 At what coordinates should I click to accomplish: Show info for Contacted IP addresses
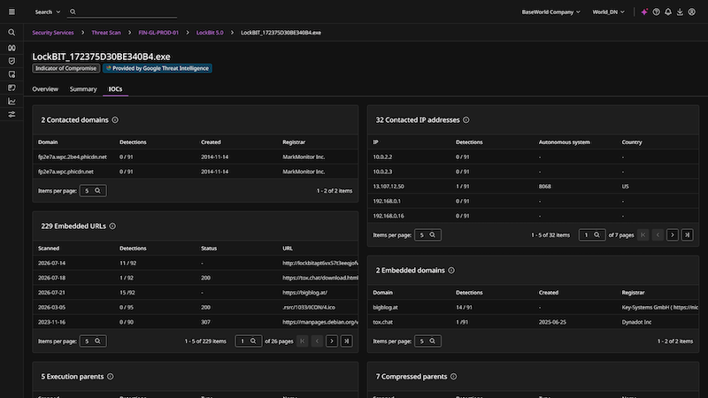coord(466,120)
